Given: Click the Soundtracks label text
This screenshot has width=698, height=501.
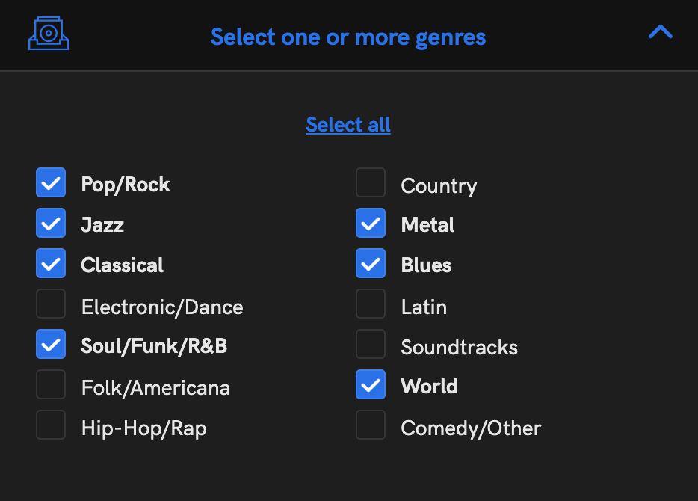Looking at the screenshot, I should [x=460, y=348].
